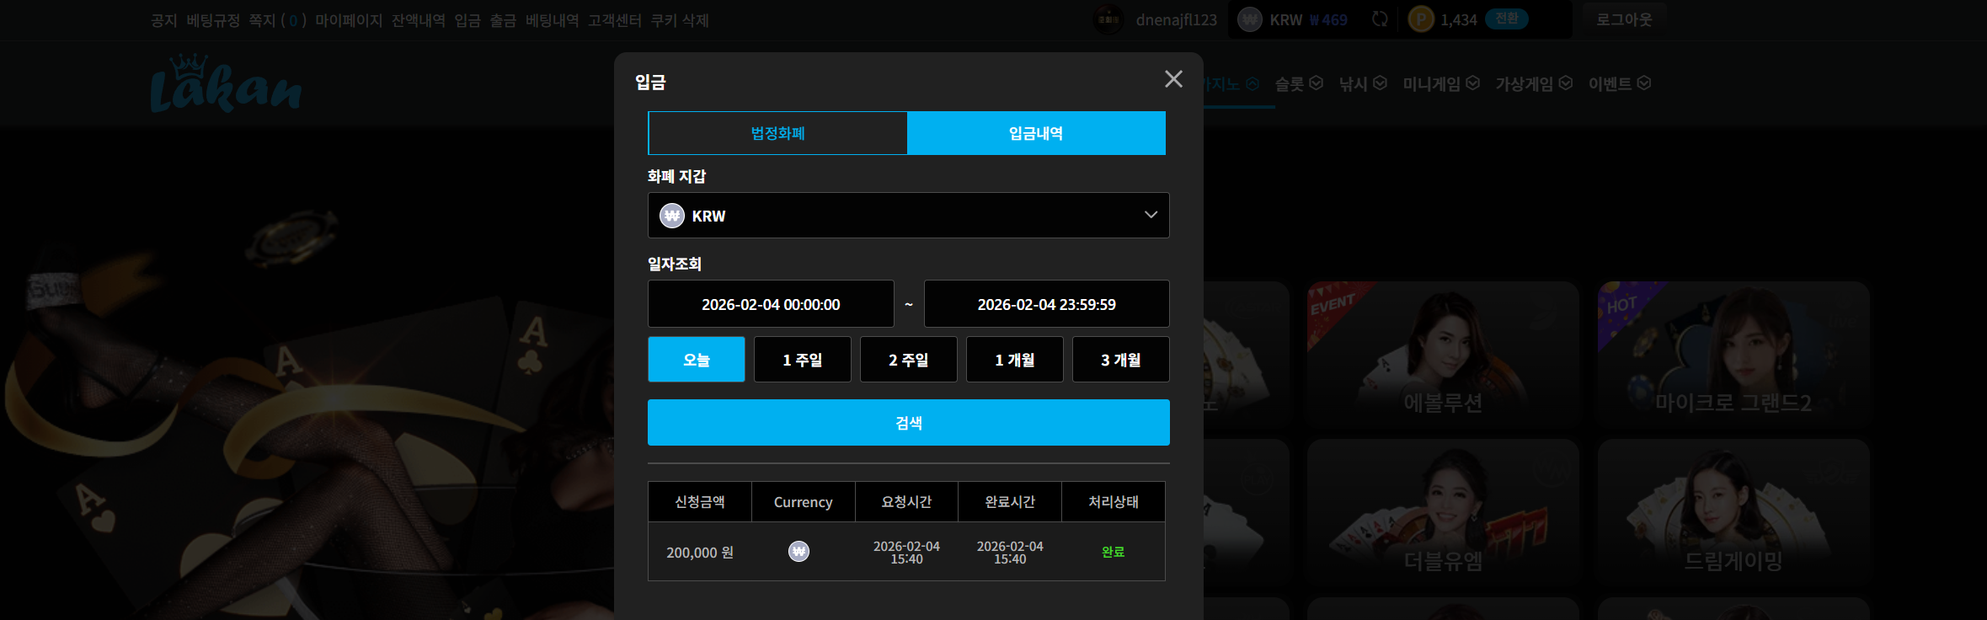Click the Lakan crown logo

coord(226,83)
